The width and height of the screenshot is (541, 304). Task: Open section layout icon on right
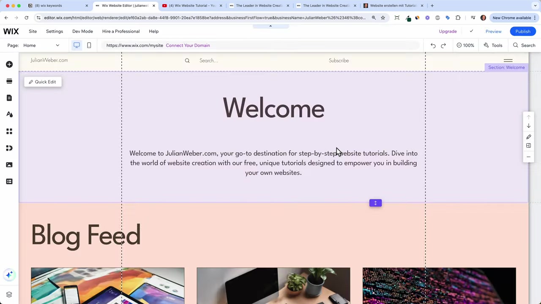point(528,146)
